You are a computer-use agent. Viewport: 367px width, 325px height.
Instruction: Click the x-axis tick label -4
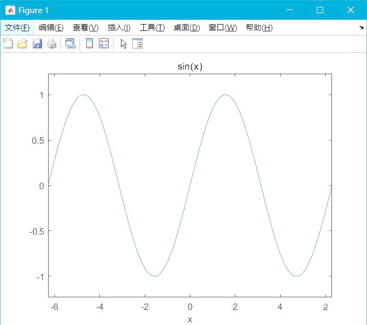(100, 307)
